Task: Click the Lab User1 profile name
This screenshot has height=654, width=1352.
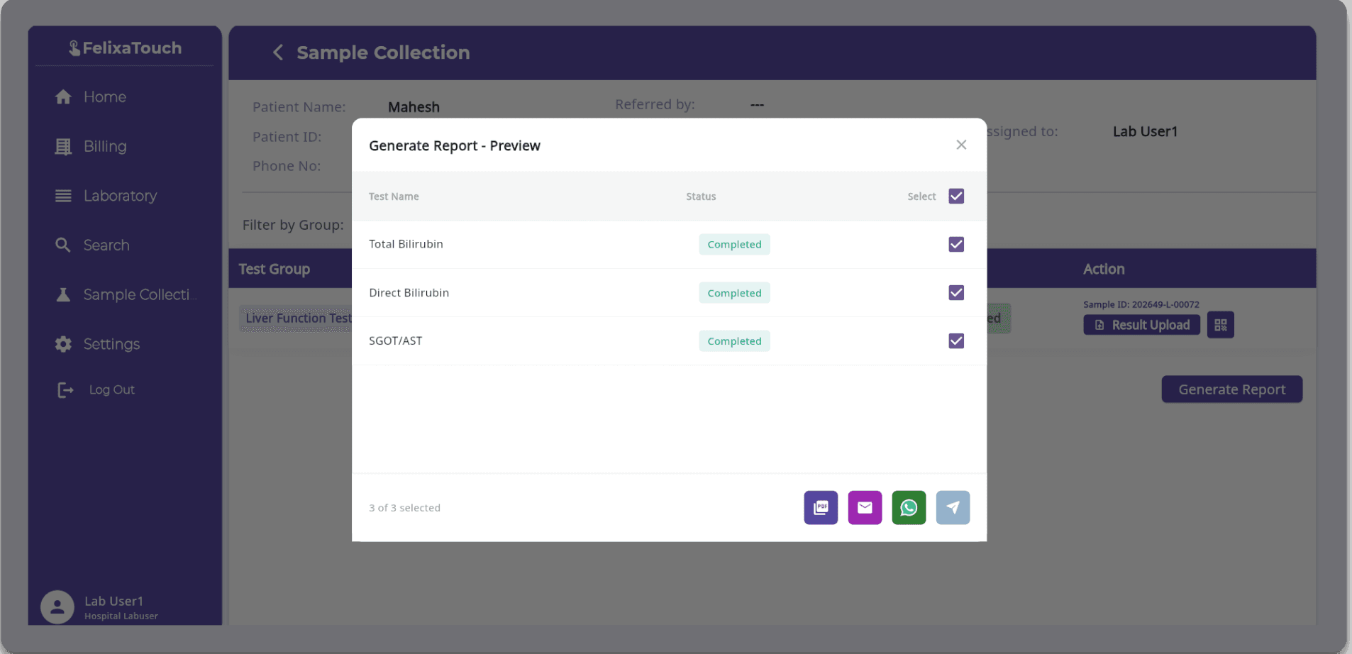Action: click(x=113, y=602)
